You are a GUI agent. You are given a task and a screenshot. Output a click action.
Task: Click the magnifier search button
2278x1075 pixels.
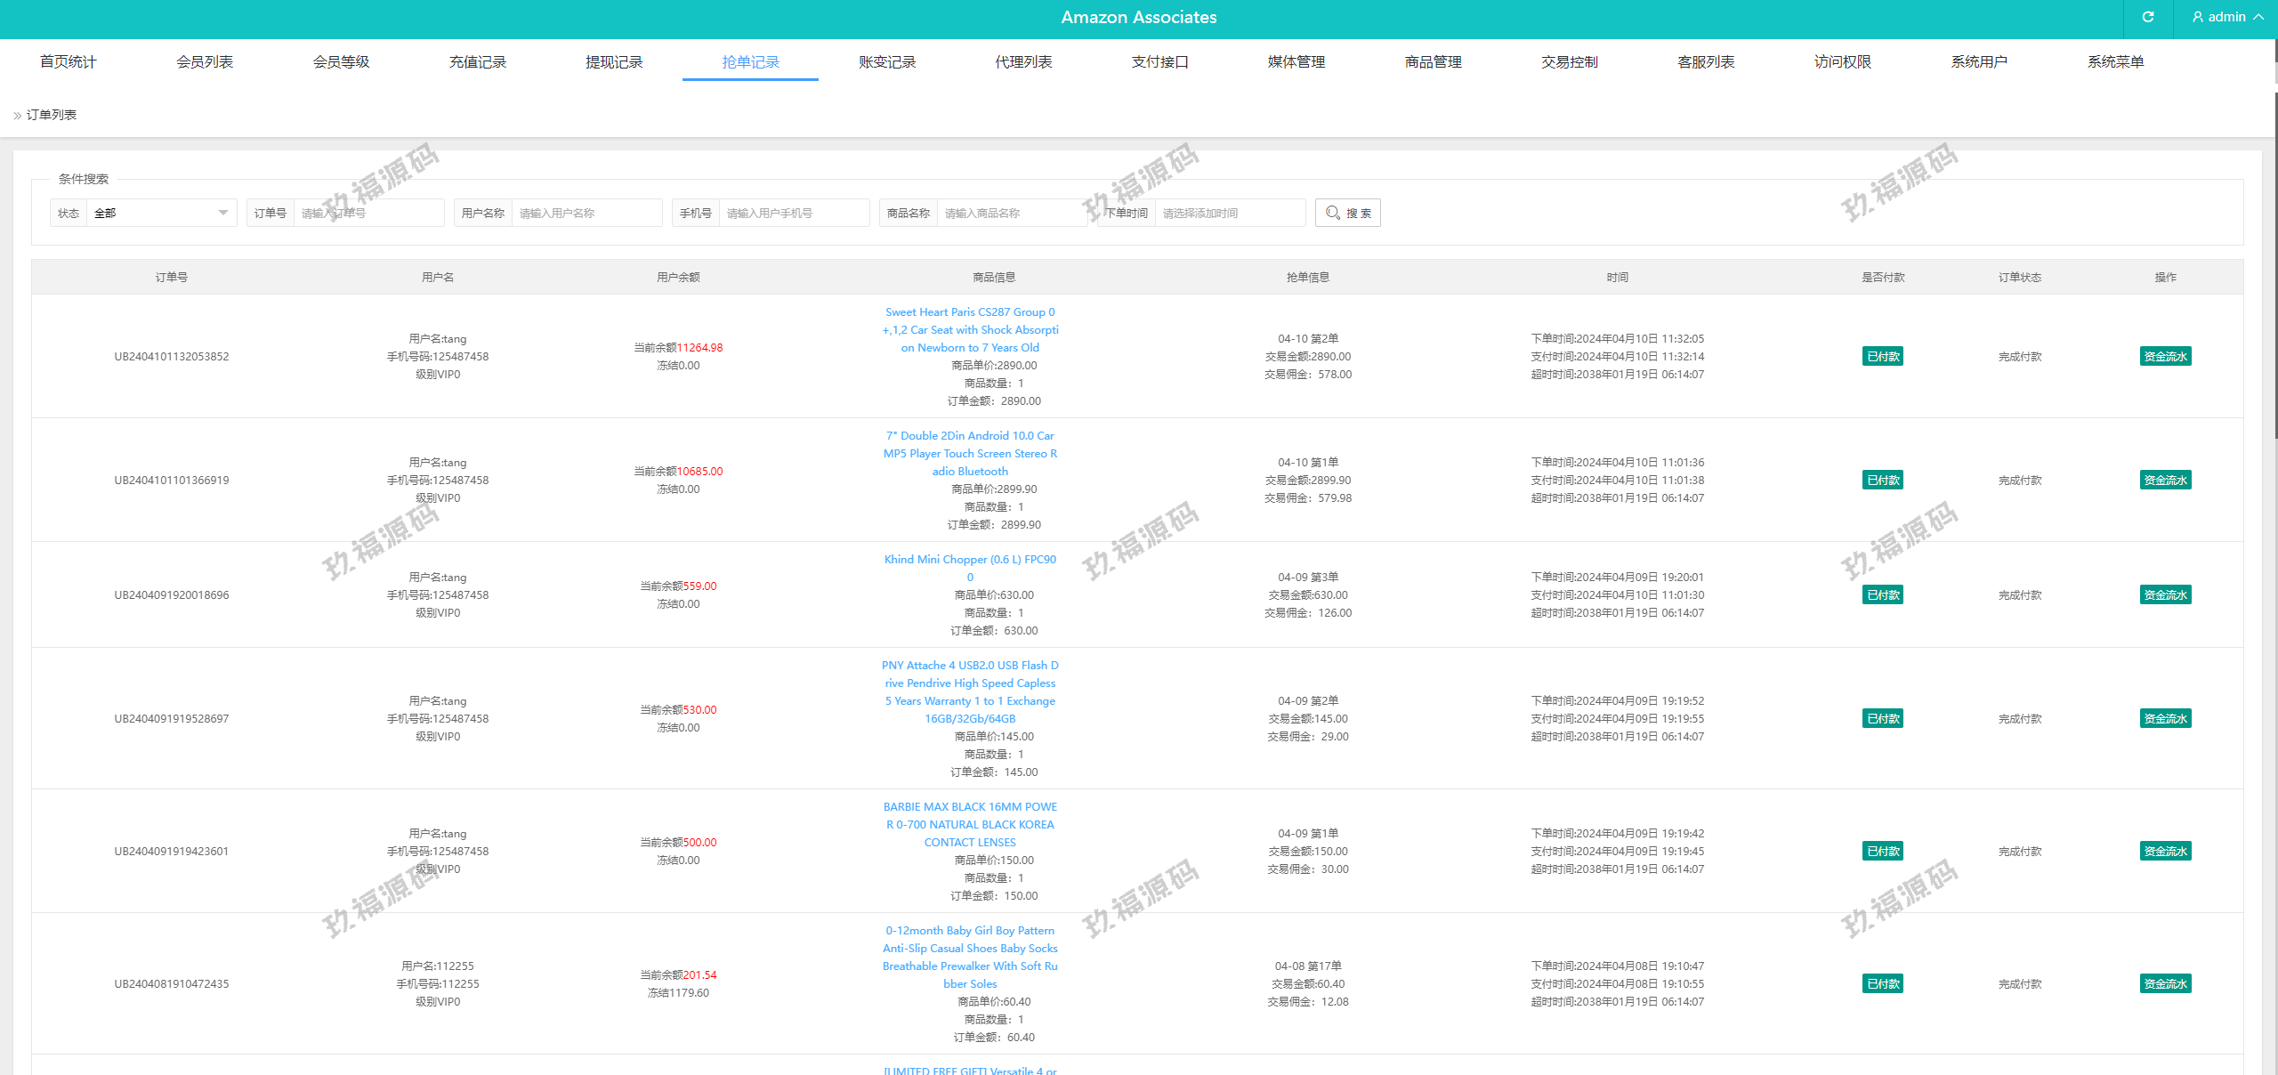pyautogui.click(x=1347, y=213)
